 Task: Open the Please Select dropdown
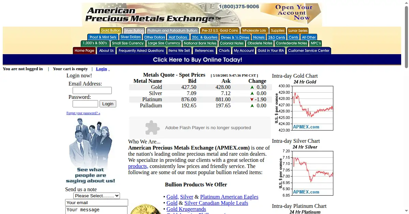pos(97,196)
